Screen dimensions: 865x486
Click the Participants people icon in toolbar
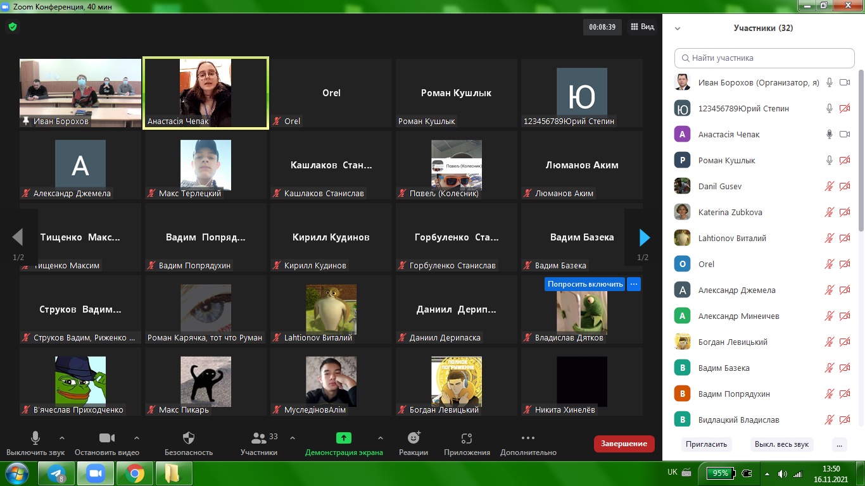click(x=259, y=438)
